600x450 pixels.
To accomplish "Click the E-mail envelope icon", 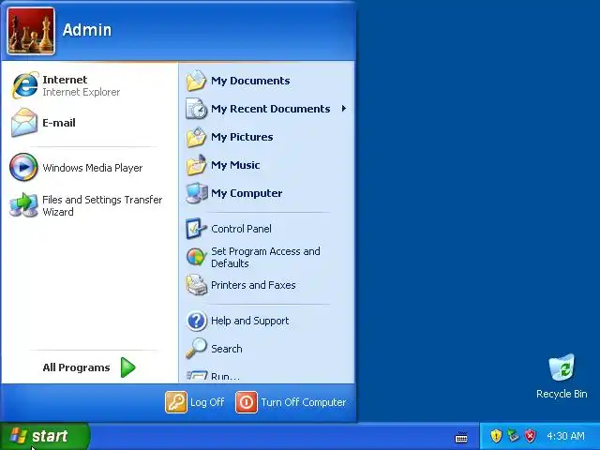I will [x=24, y=123].
